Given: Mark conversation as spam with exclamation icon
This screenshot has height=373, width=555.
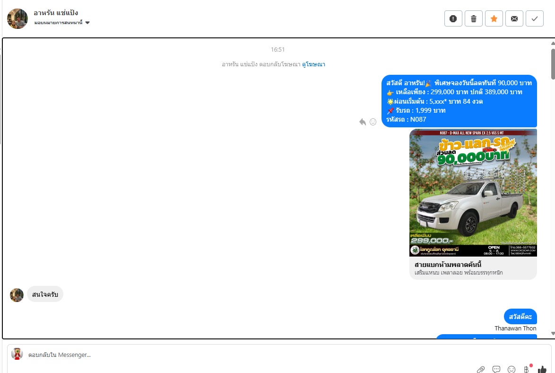Looking at the screenshot, I should pos(453,19).
